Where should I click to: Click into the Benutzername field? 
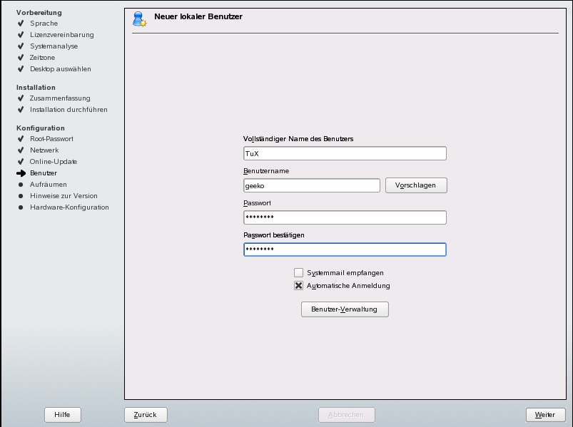(x=312, y=185)
